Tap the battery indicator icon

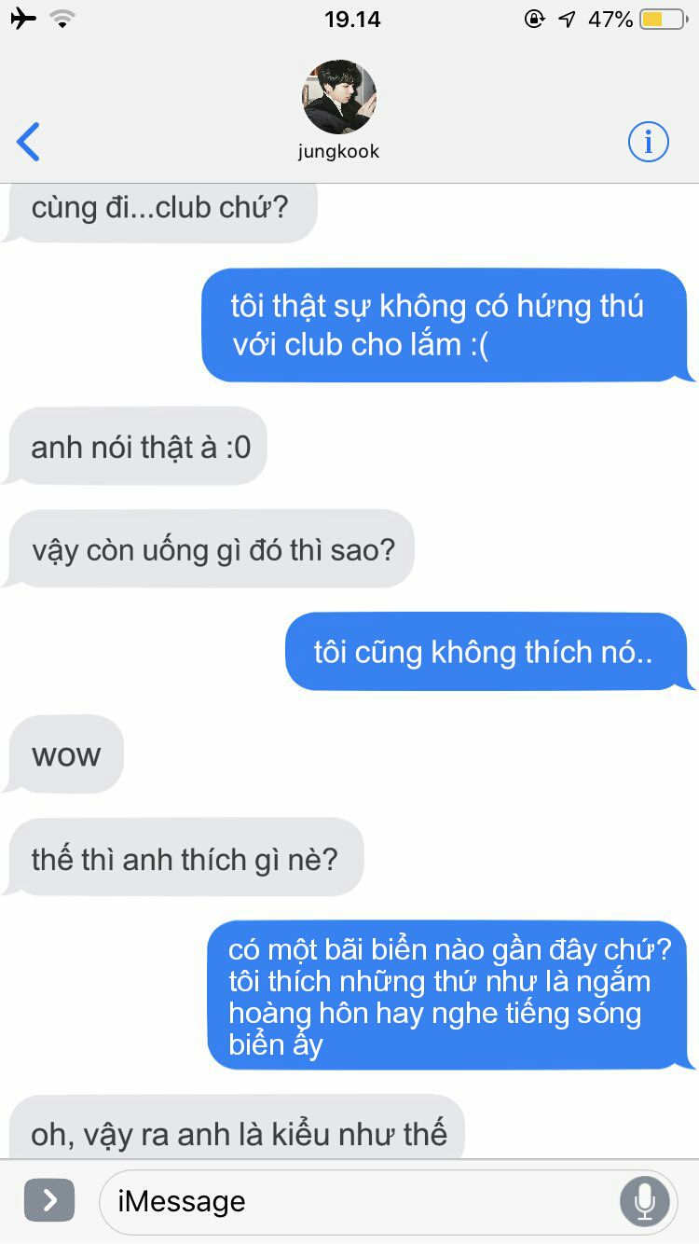663,19
